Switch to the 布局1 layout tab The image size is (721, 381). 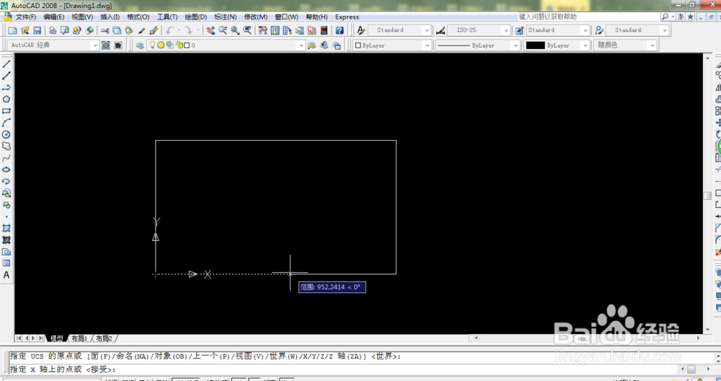(x=79, y=338)
